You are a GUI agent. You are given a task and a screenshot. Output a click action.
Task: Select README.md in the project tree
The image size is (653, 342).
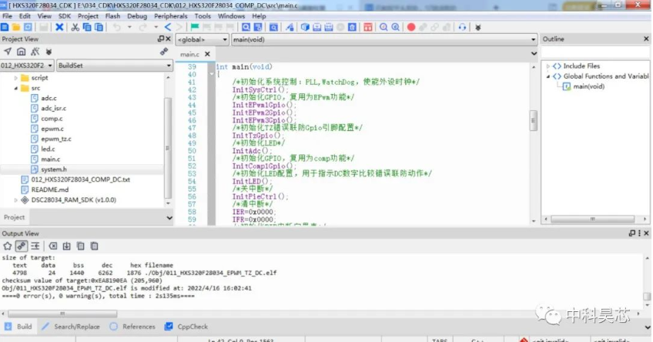[50, 190]
